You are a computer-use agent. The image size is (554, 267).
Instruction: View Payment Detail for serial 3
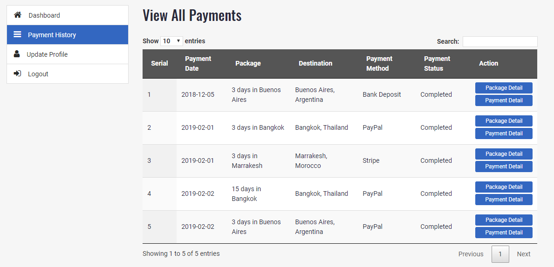504,167
